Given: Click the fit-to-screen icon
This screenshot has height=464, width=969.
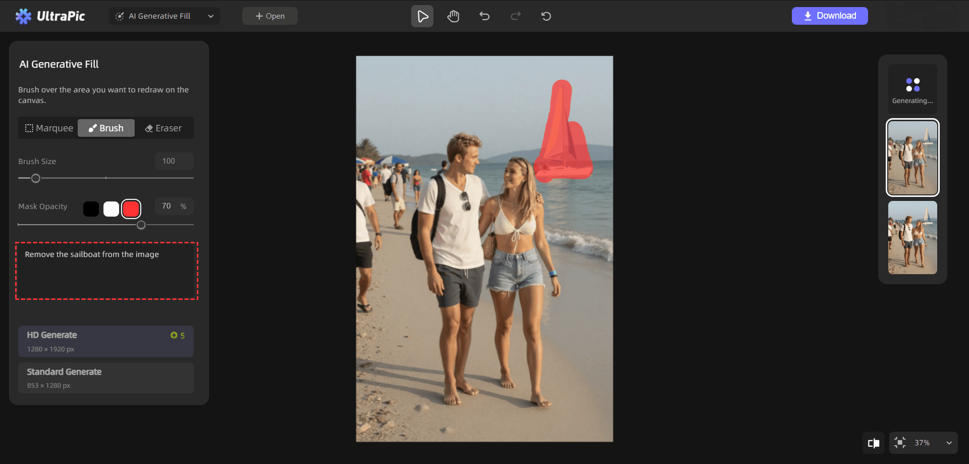Looking at the screenshot, I should pos(900,443).
